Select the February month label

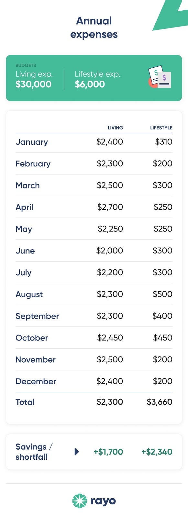click(x=33, y=164)
